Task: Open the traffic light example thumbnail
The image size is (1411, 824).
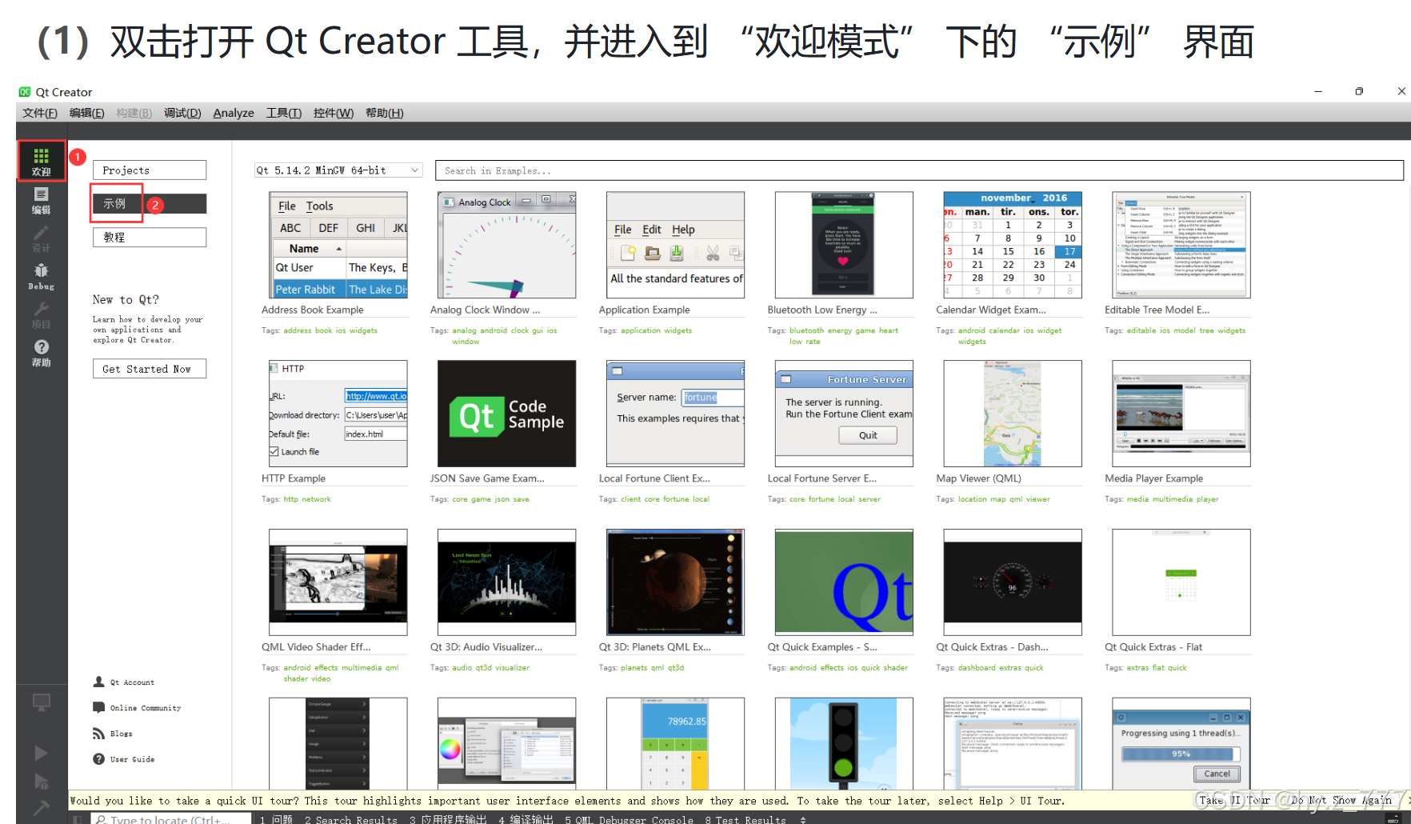Action: [x=845, y=744]
